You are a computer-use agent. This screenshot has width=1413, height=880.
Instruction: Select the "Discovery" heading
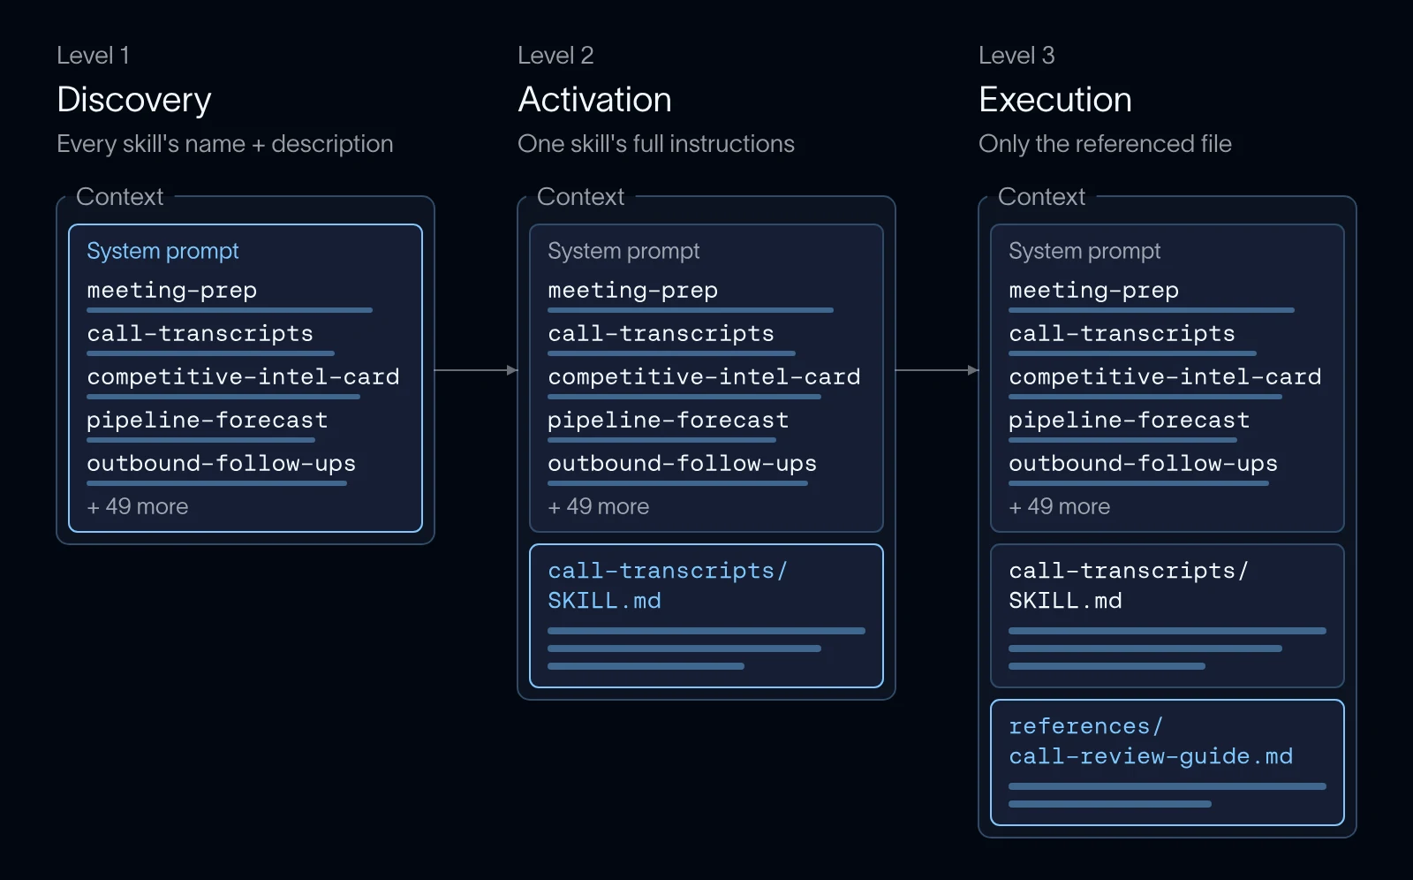134,100
